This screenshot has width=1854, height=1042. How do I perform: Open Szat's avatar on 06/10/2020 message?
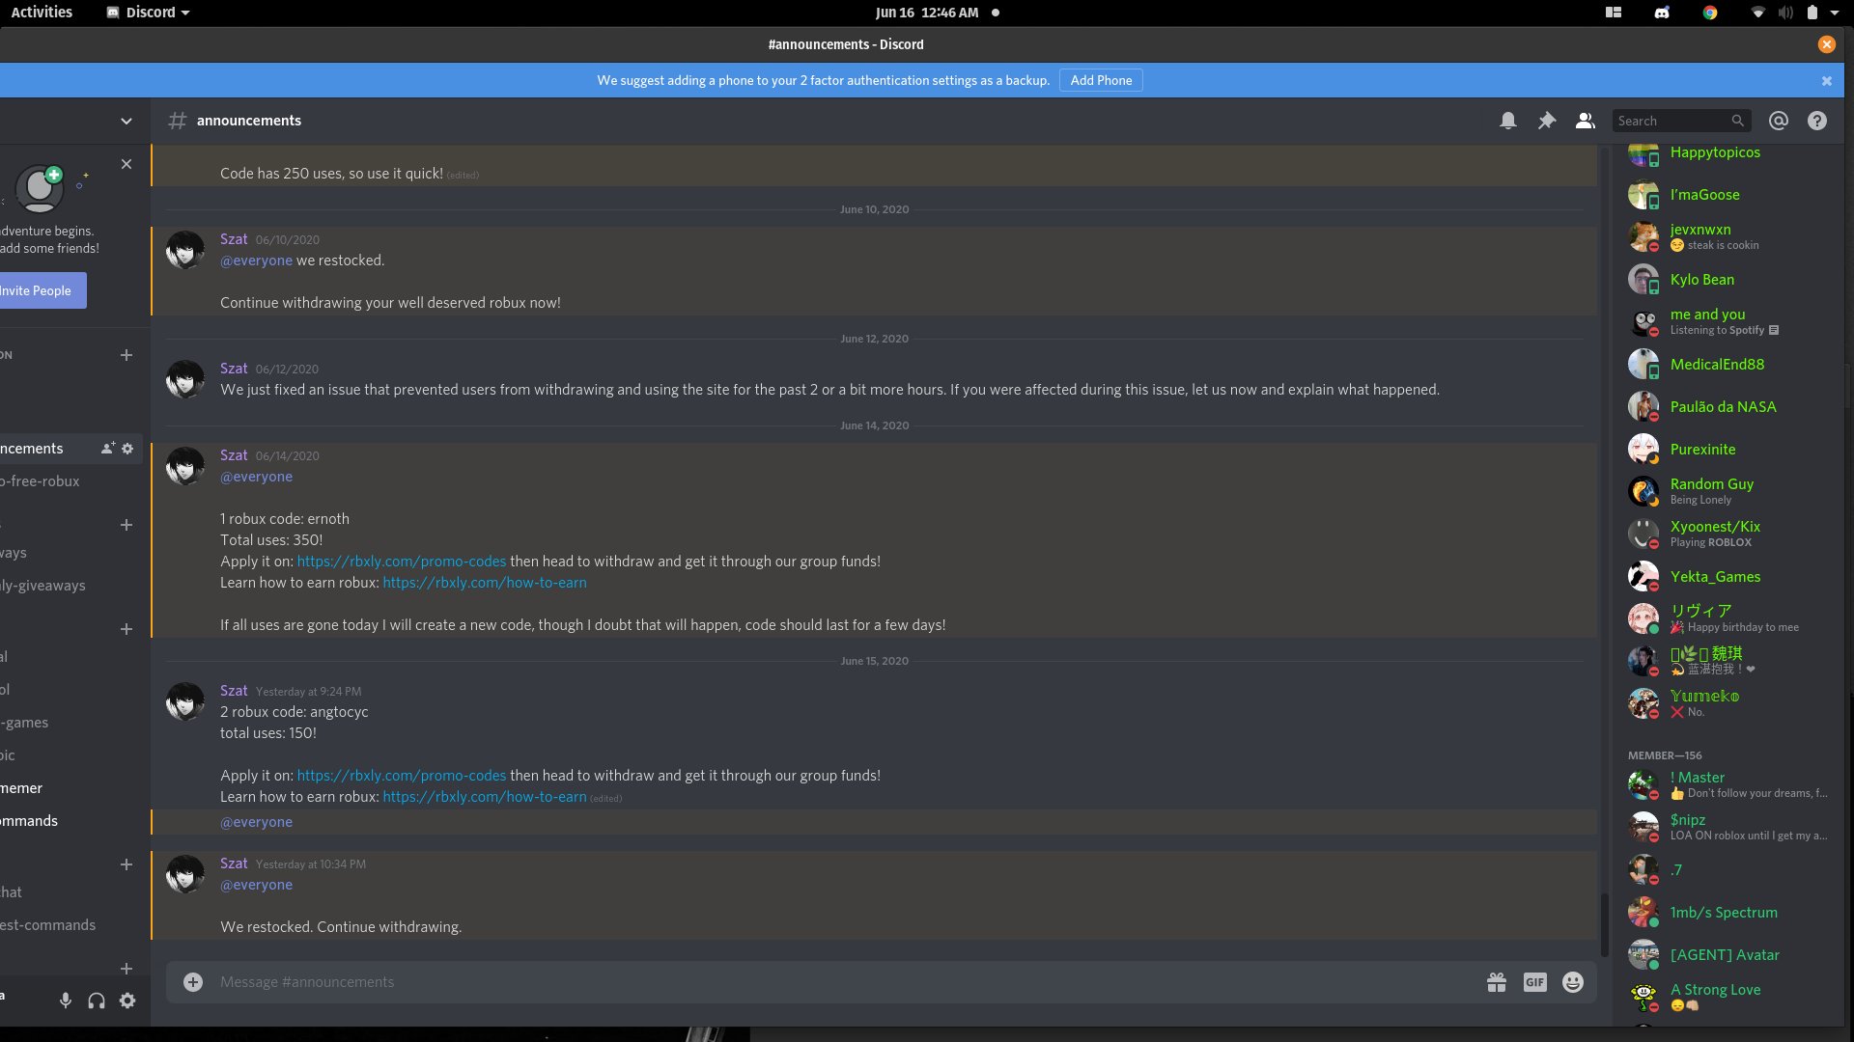click(184, 250)
